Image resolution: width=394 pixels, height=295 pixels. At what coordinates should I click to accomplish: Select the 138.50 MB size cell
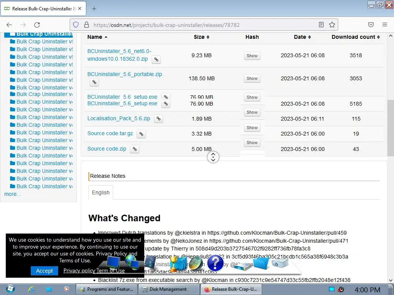[x=202, y=78]
